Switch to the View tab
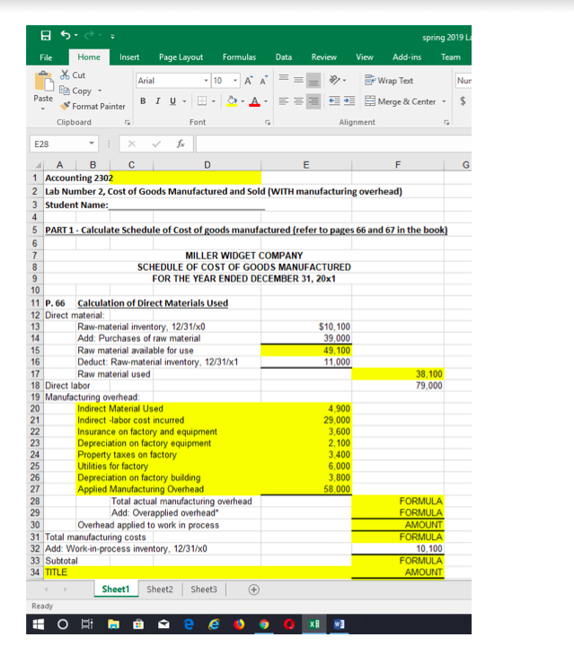This screenshot has width=574, height=646. click(365, 57)
